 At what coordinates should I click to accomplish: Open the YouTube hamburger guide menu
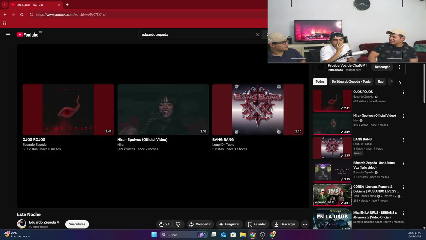tap(8, 34)
